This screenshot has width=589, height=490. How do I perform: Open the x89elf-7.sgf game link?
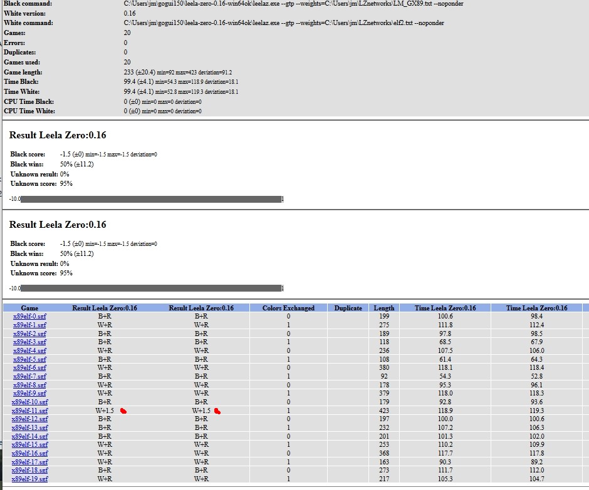coord(29,376)
